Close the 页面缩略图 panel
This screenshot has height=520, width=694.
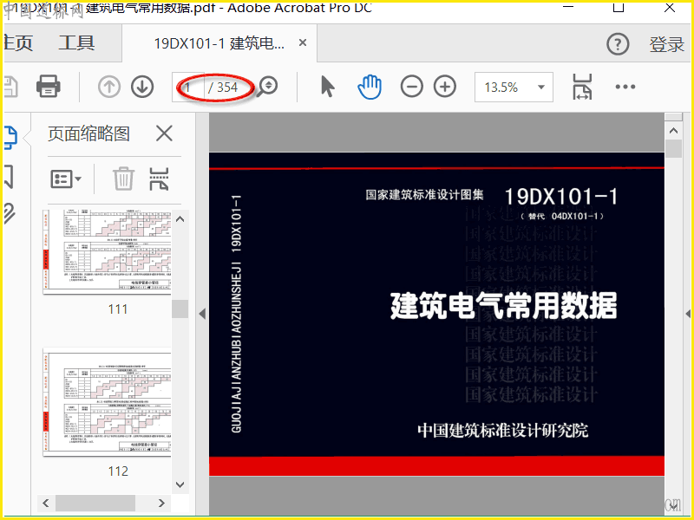[164, 133]
